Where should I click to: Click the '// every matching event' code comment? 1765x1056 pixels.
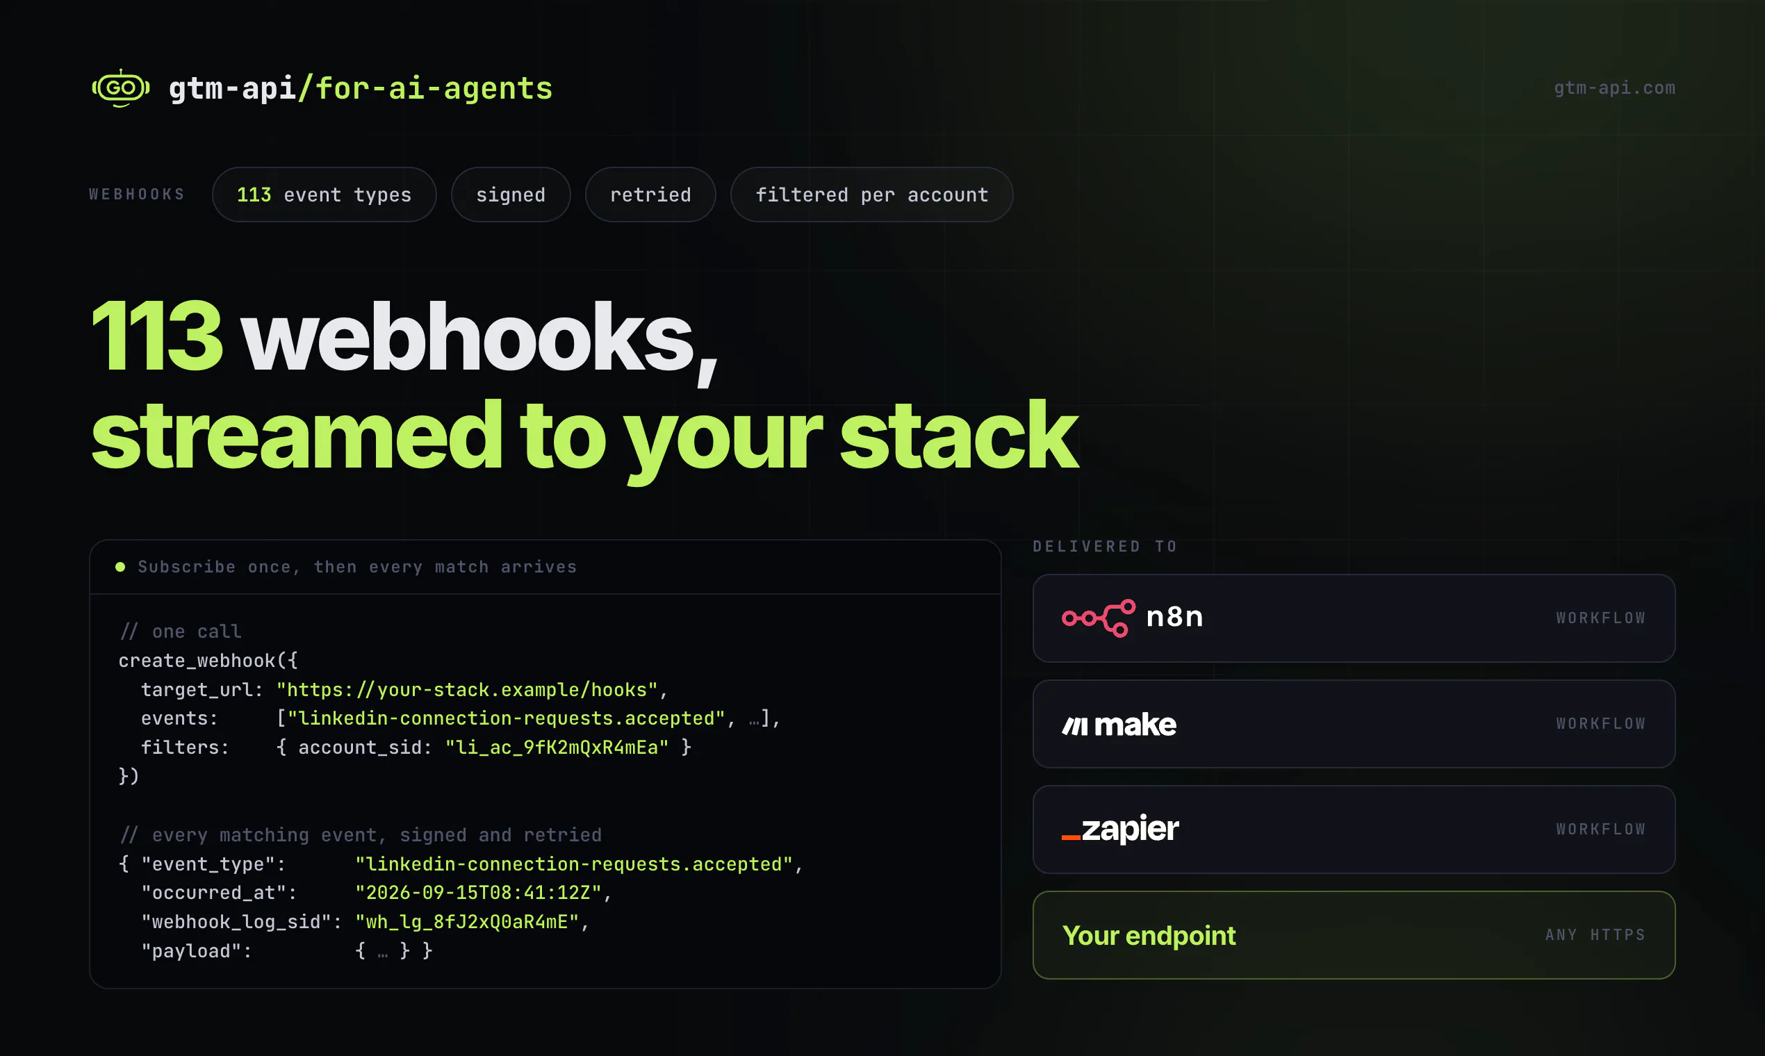(361, 835)
